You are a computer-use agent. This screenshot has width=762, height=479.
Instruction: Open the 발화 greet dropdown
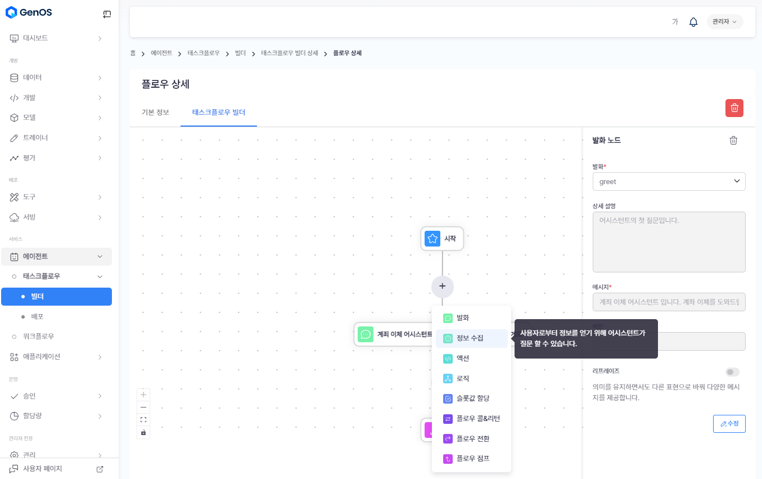[669, 182]
